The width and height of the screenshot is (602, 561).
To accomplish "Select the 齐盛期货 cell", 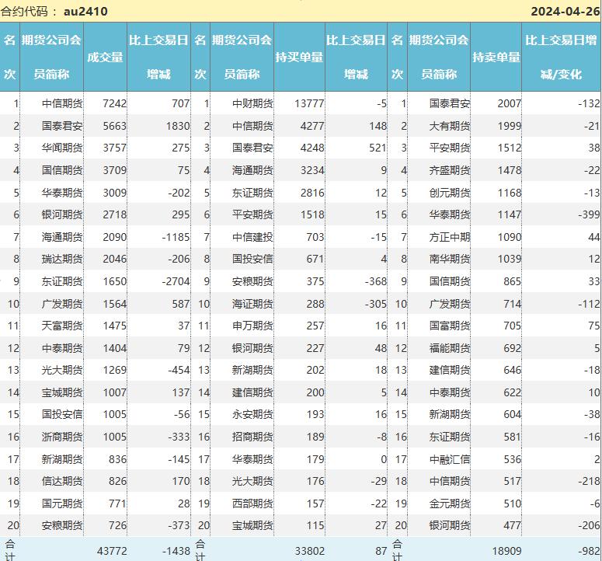I will (x=450, y=170).
